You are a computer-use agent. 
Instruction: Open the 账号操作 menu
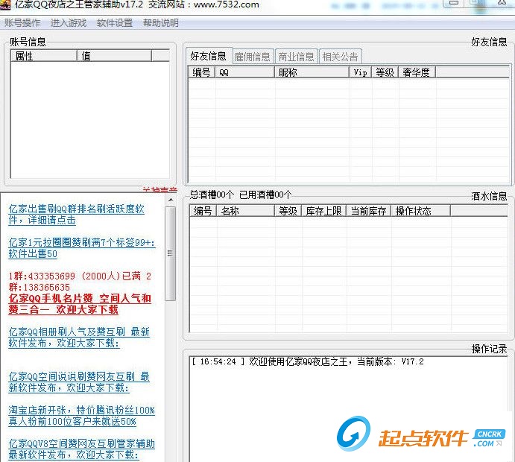pos(22,23)
